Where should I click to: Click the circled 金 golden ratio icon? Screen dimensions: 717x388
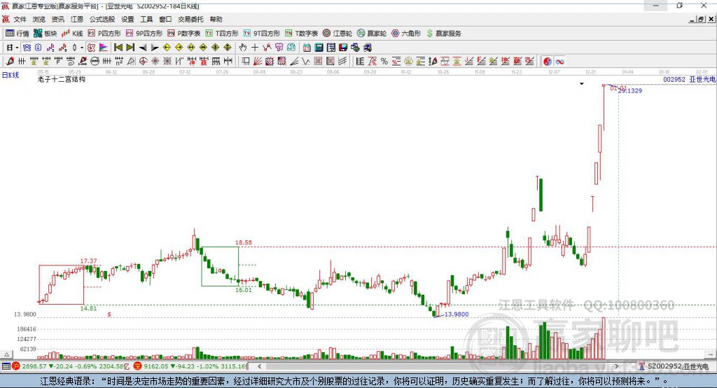(x=408, y=62)
